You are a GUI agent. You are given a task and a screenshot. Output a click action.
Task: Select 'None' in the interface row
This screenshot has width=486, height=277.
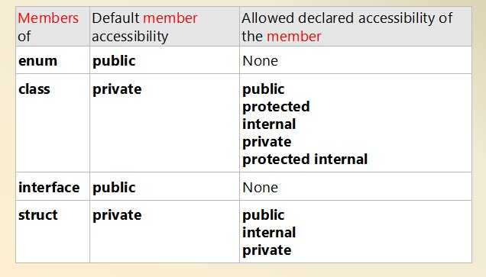coord(260,188)
